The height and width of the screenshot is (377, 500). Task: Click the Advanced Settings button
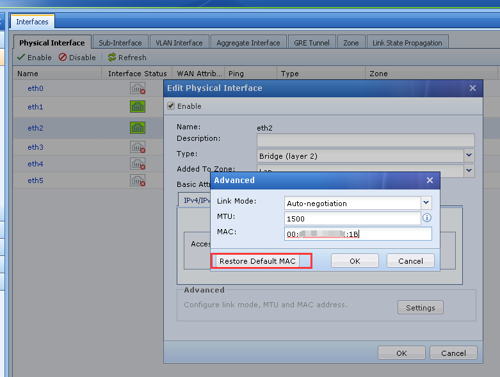pyautogui.click(x=420, y=307)
